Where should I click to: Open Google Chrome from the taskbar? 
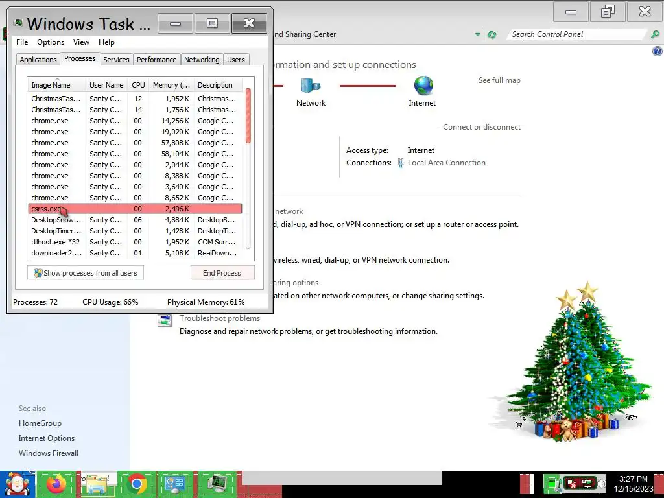136,484
